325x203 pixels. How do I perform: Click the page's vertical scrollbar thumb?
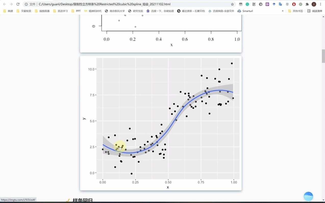coord(323,56)
